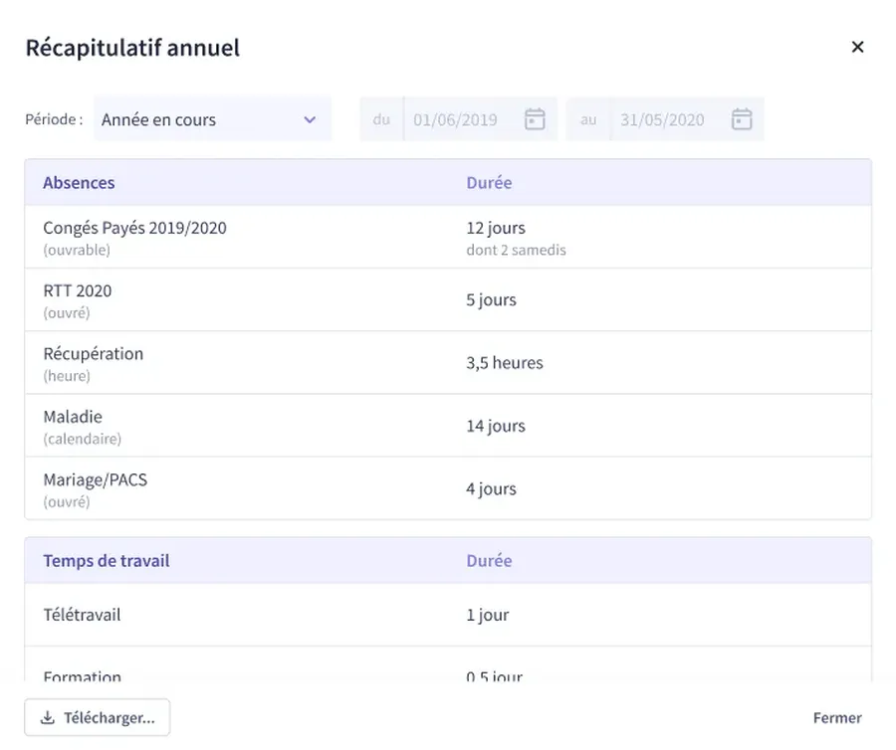Click the Absences column header
Screen dimensions: 896x750
tap(79, 183)
